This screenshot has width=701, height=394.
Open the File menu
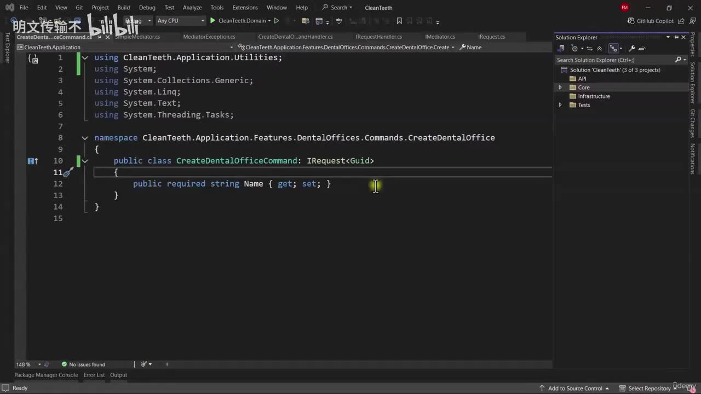coord(24,8)
